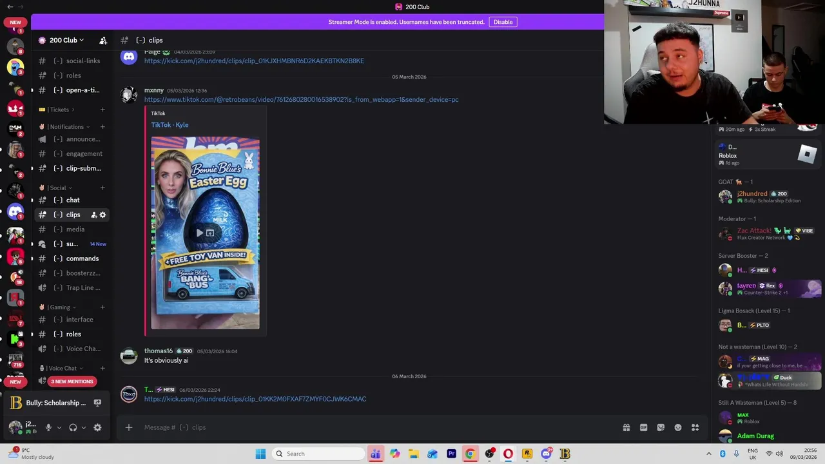The image size is (825, 464).
Task: Disable Streamer Mode from the banner
Action: 503,22
